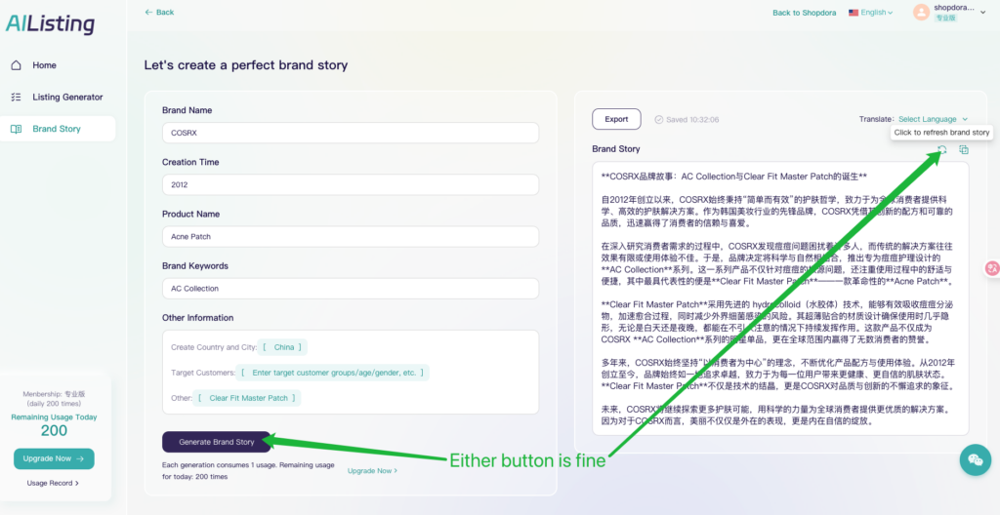
Task: Click the AIListing logo
Action: (50, 24)
